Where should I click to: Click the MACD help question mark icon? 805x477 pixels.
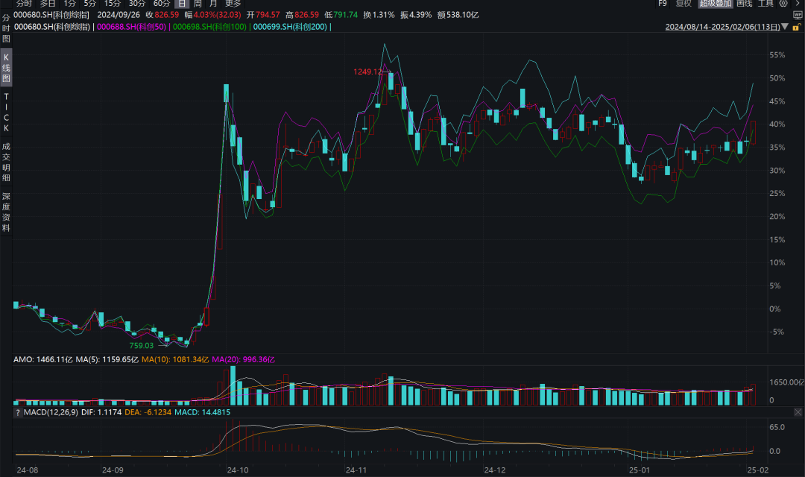click(18, 412)
